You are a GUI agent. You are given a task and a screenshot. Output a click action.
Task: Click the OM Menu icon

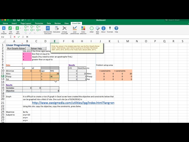pos(10,28)
